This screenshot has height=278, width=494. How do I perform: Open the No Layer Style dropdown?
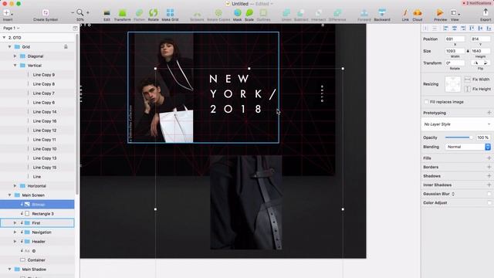tap(457, 124)
